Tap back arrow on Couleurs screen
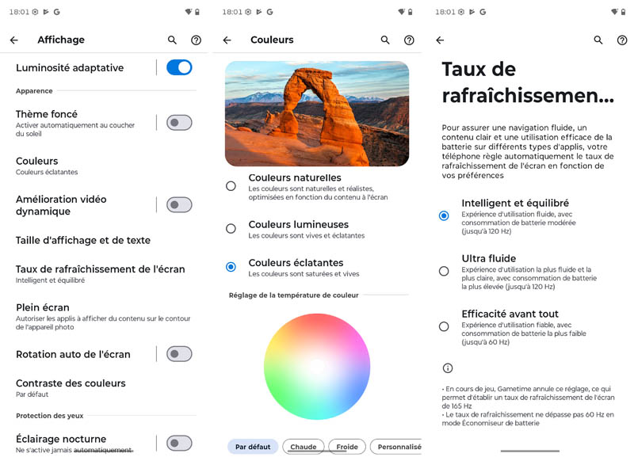The image size is (634, 457). coord(227,40)
